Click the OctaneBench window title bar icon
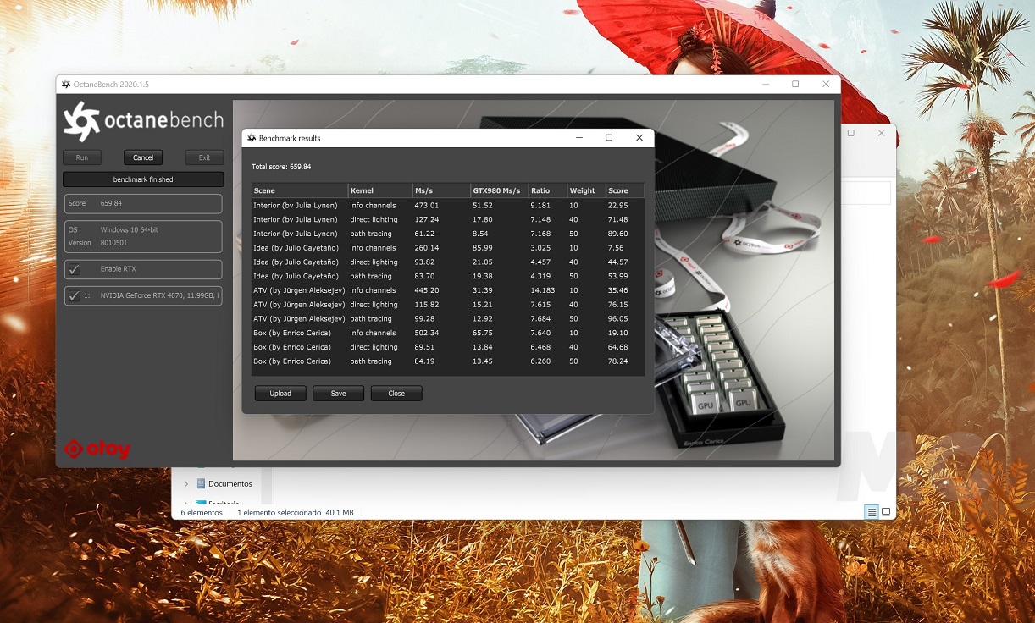This screenshot has height=623, width=1035. [66, 85]
